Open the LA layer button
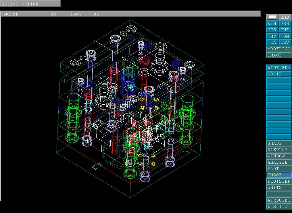 [x=272, y=42]
